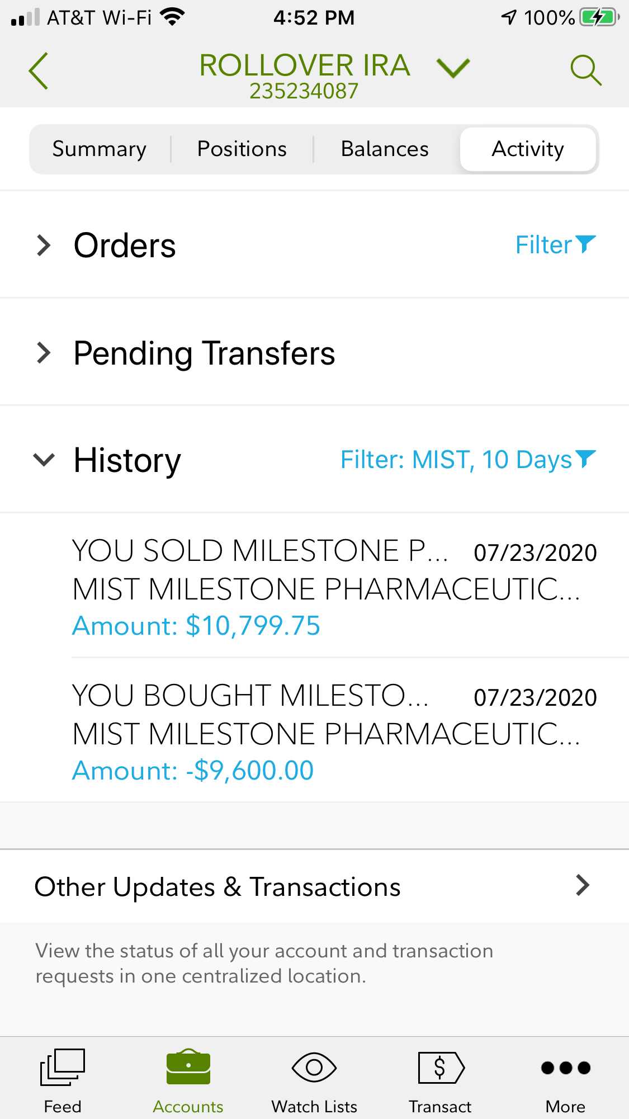Expand the Pending Transfers section
The width and height of the screenshot is (629, 1119).
[44, 353]
